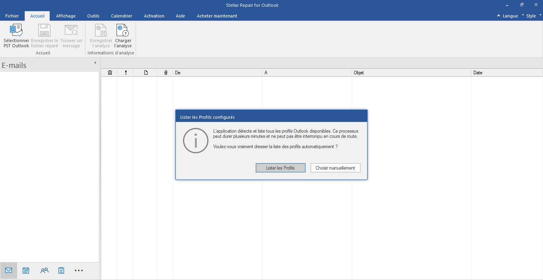Open the tasks view icon
543x280 pixels.
point(61,270)
